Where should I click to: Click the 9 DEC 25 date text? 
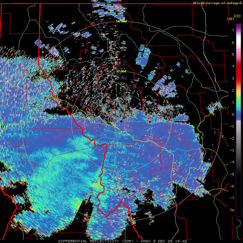(x=163, y=241)
